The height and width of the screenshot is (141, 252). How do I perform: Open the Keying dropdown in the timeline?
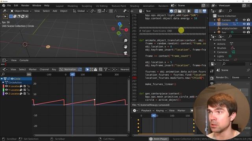pos(161,110)
